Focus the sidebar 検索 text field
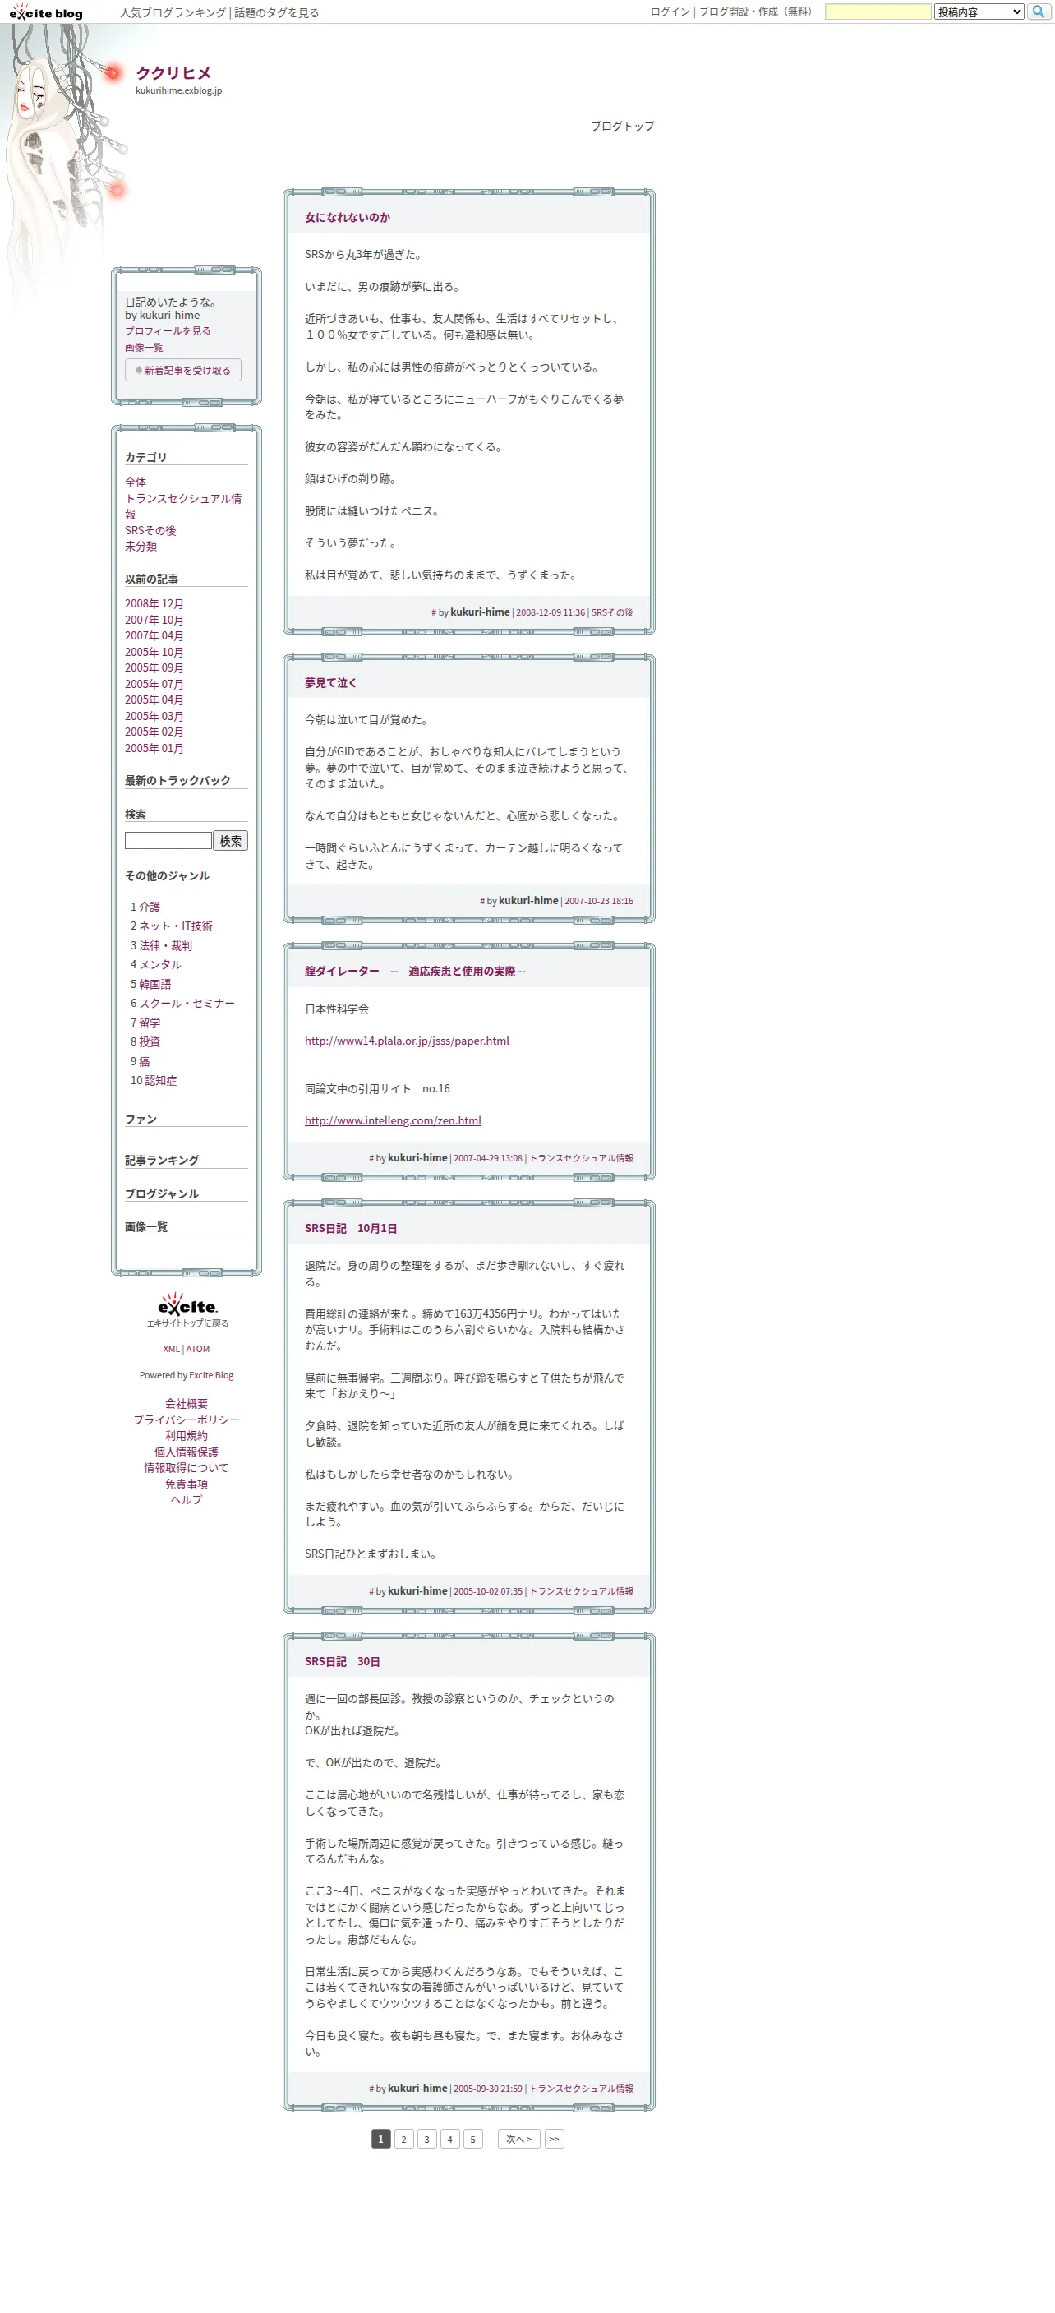Image resolution: width=1055 pixels, height=2313 pixels. (168, 840)
